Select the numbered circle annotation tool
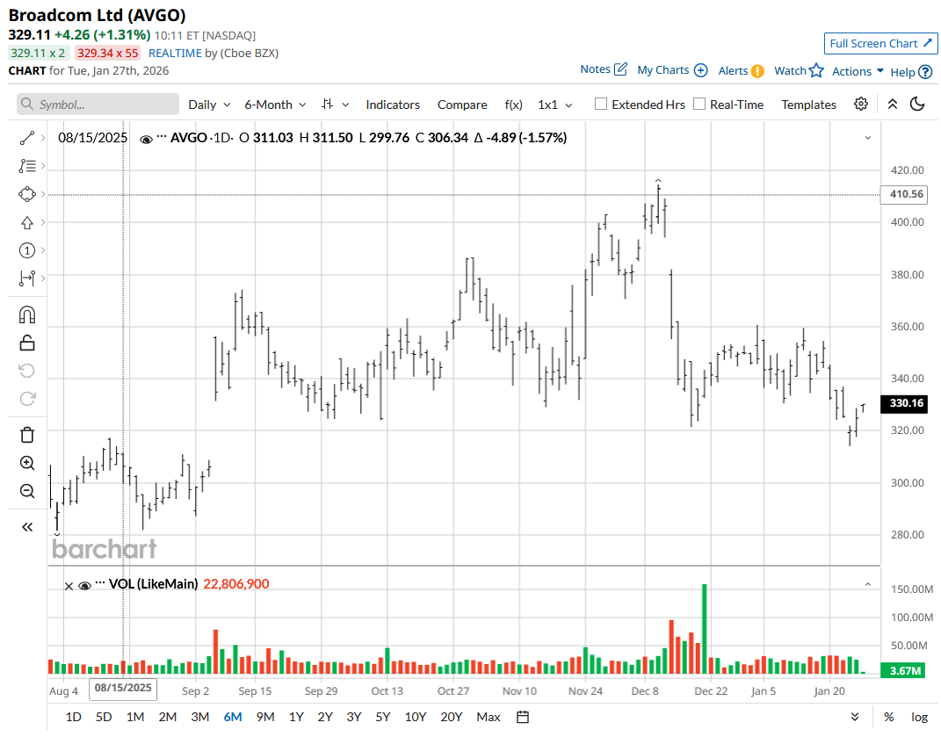 coord(27,250)
